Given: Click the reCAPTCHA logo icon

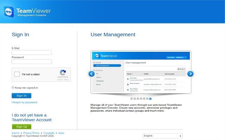Looking at the screenshot, I should (63, 72).
